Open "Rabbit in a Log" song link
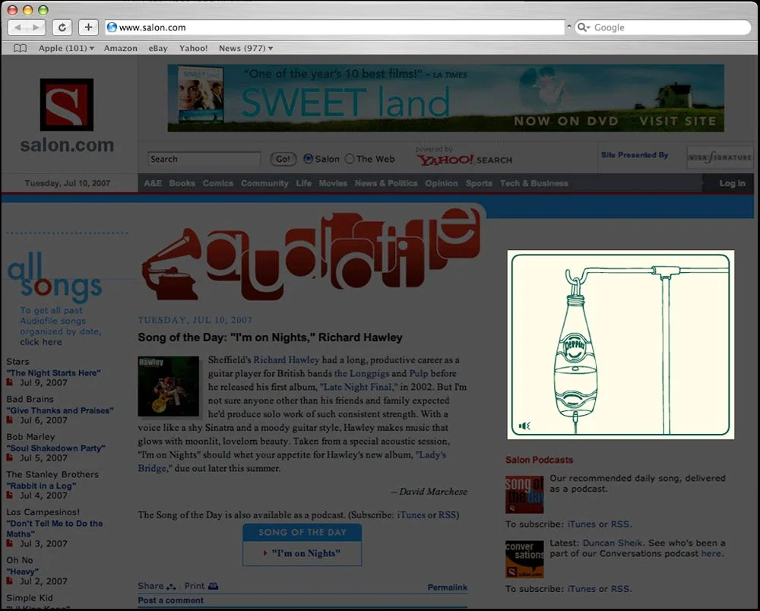Image resolution: width=760 pixels, height=611 pixels. coord(41,486)
